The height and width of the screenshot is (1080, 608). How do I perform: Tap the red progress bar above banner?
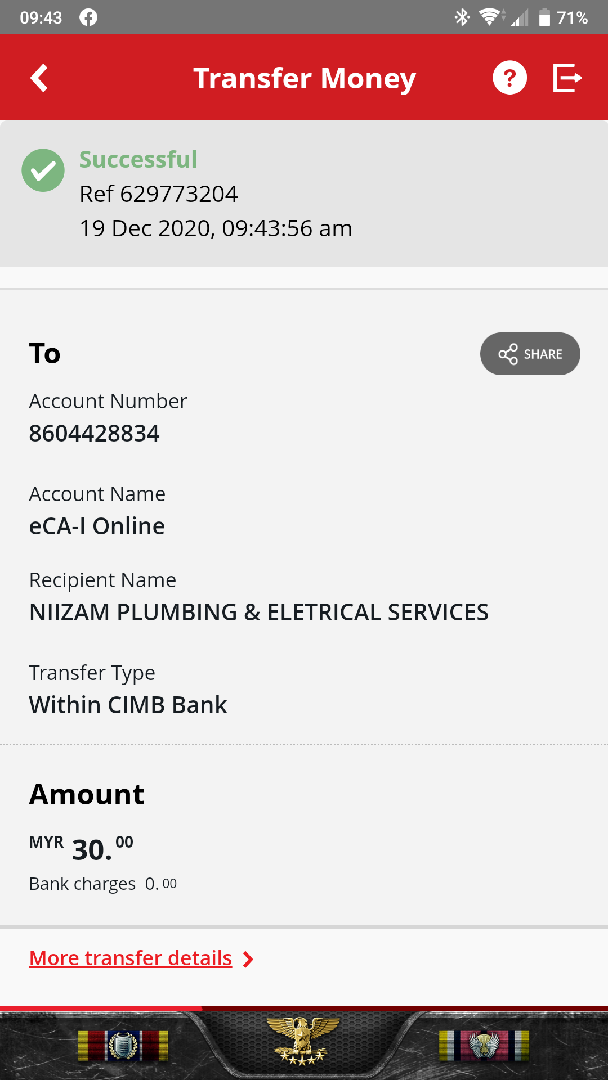tap(101, 1009)
